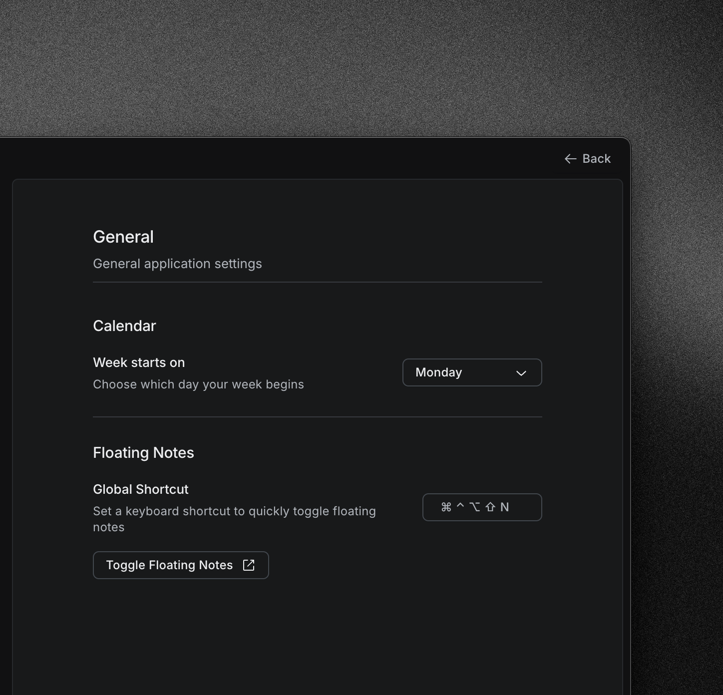Click the N key in the shortcut field
The image size is (723, 695).
[504, 507]
